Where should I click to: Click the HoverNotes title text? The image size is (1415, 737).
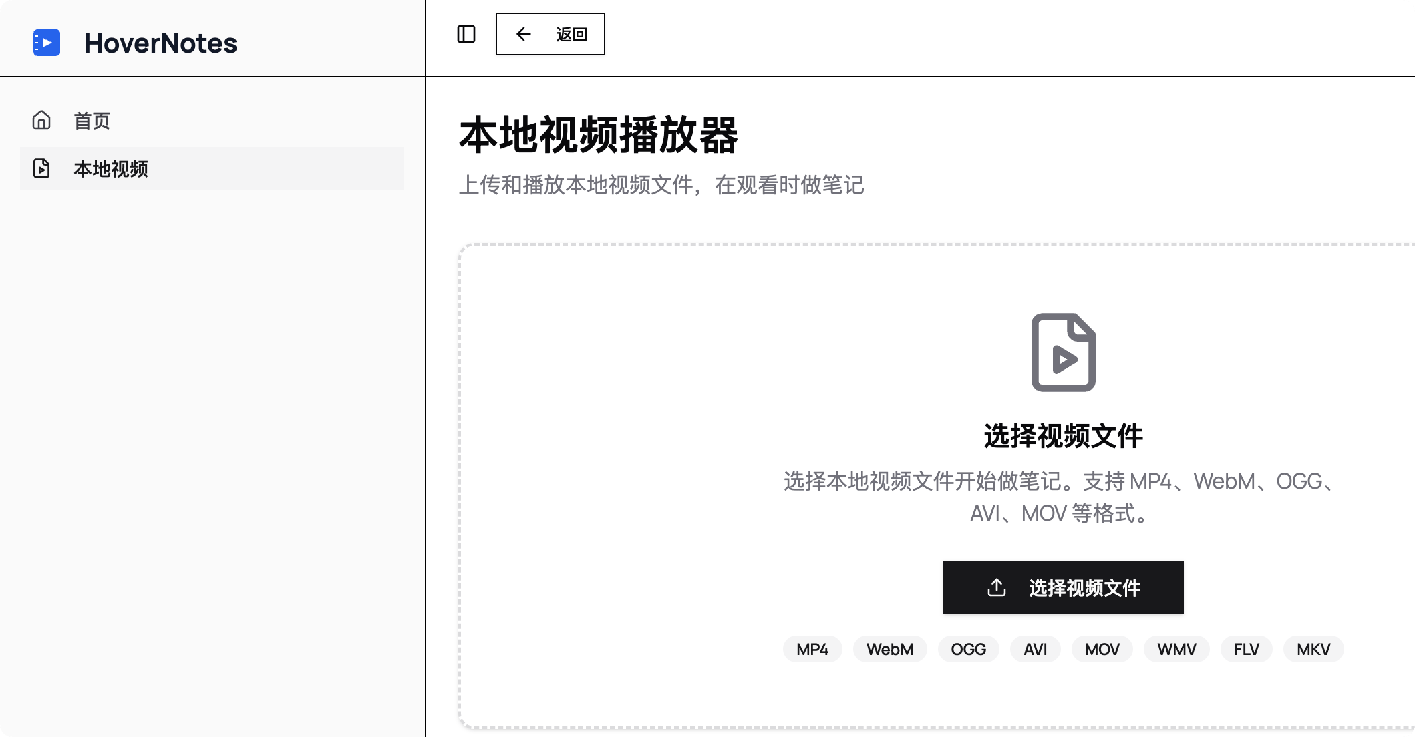click(160, 43)
